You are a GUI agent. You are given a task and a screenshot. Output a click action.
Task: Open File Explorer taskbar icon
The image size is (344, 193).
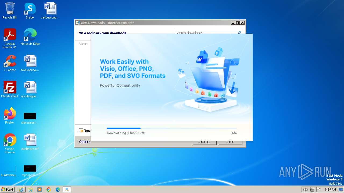click(30, 190)
